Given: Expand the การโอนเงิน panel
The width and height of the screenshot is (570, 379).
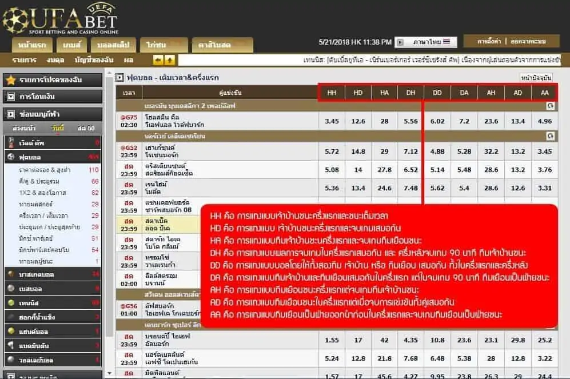Looking at the screenshot, I should tap(53, 97).
